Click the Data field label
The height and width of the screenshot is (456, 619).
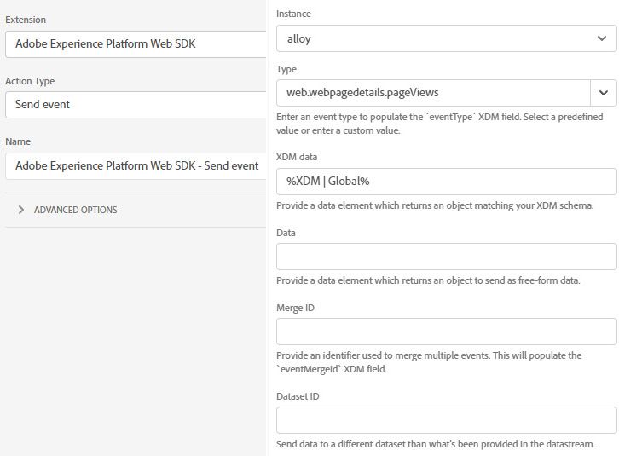point(286,233)
